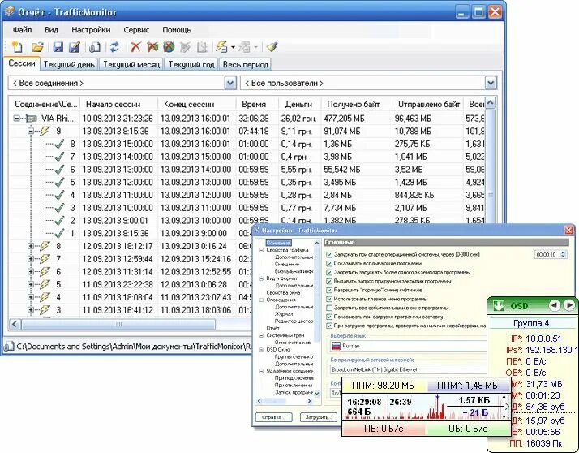
Task: Switch to the 'Текущий день' tab
Action: 69,64
